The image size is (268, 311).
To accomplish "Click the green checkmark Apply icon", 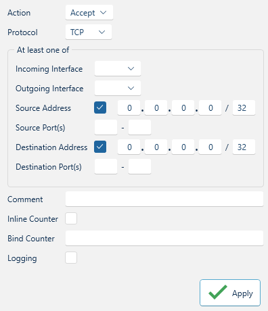I will tap(218, 292).
